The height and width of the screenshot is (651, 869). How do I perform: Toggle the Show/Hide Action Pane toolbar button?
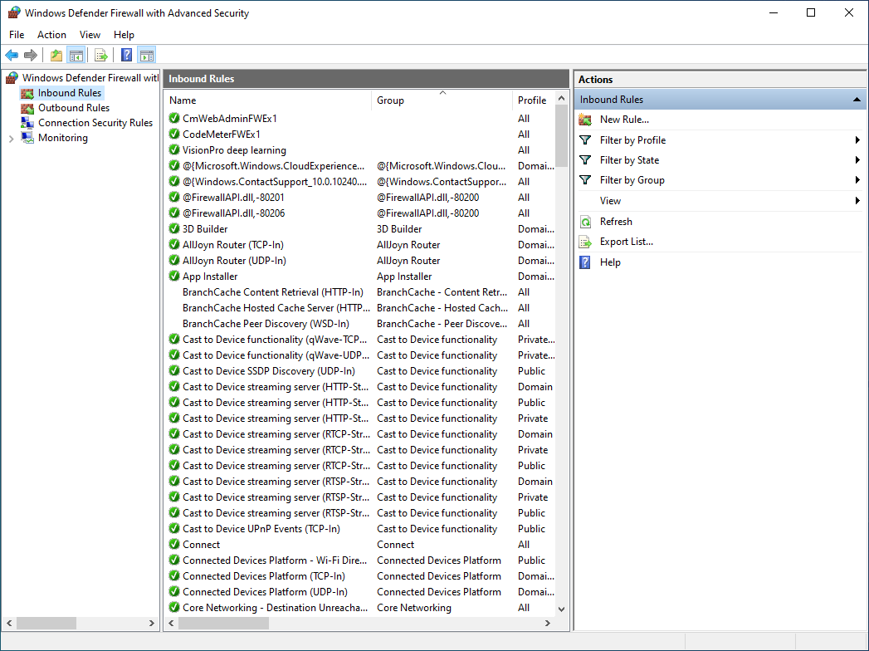click(147, 56)
